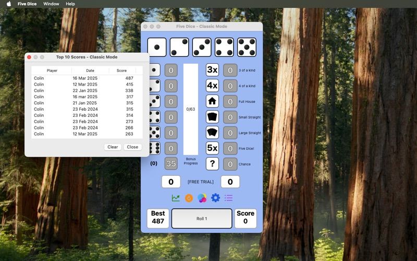
Task: Click the bonus 35 score box
Action: [171, 163]
